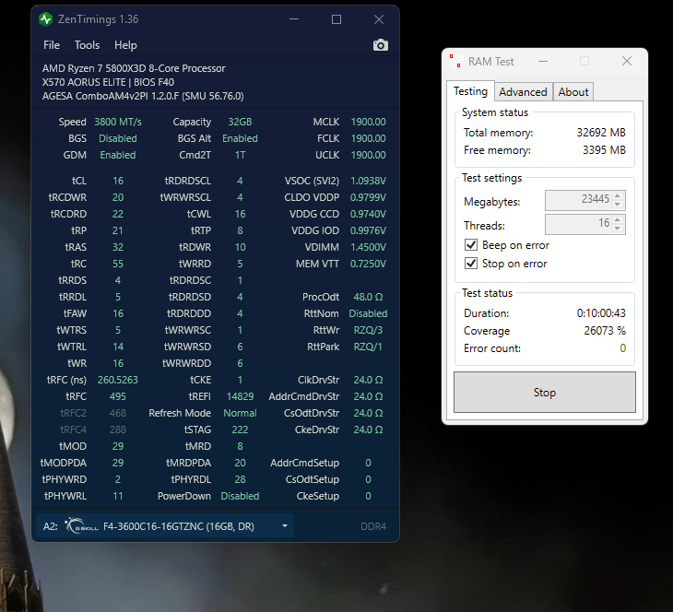Click the X570 AORUS ELITE BIOS F40 line
This screenshot has height=612, width=673.
108,82
